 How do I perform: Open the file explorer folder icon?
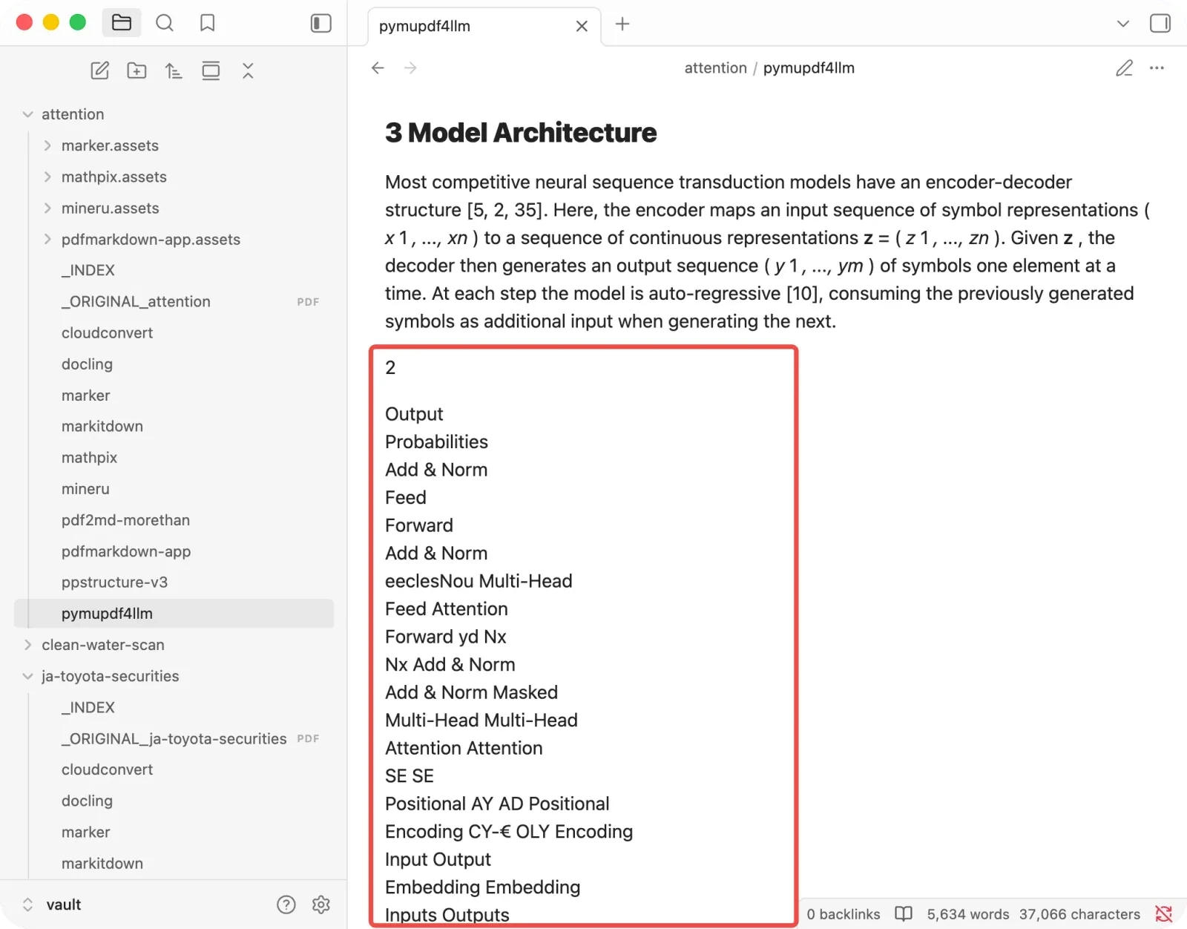coord(122,23)
